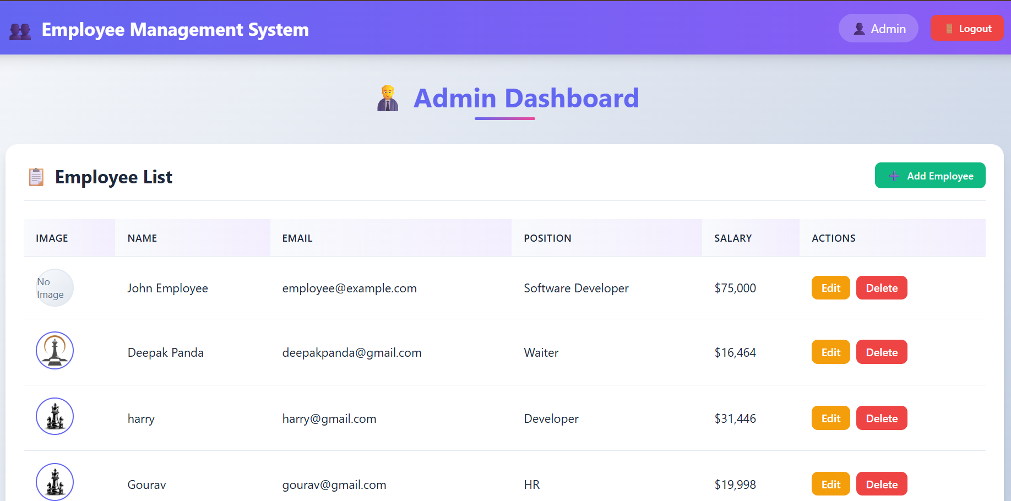This screenshot has height=501, width=1011.
Task: Click the plus icon on Add Employee button
Action: point(894,176)
